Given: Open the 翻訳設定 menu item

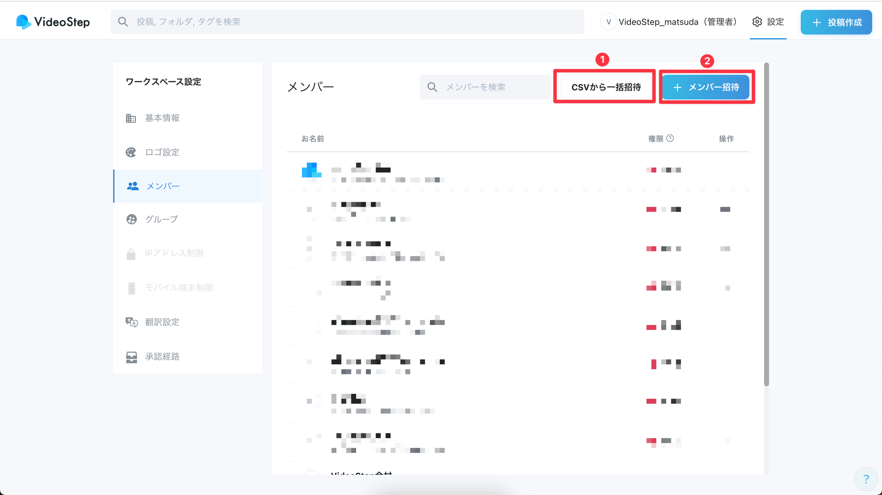Looking at the screenshot, I should [x=162, y=322].
